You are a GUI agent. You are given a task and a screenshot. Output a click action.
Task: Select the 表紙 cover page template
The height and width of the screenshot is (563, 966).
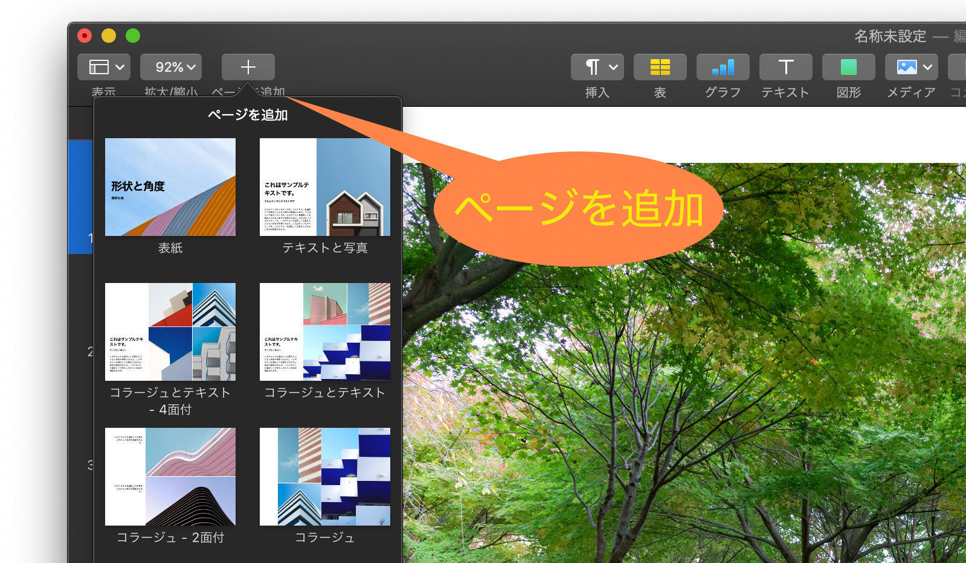pyautogui.click(x=170, y=187)
